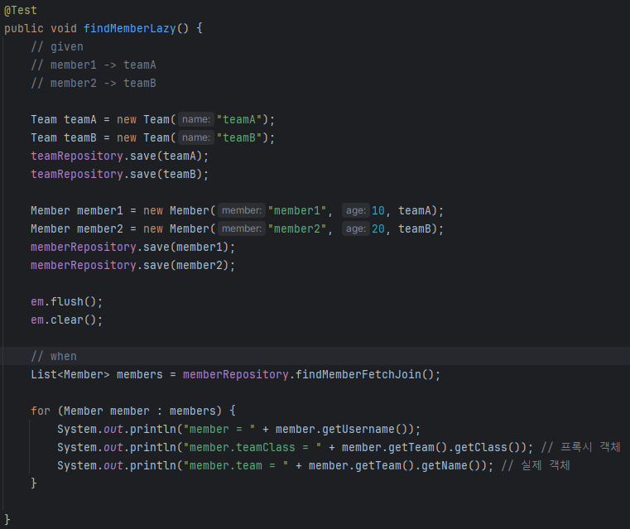Click the "// when" comment

pos(54,356)
